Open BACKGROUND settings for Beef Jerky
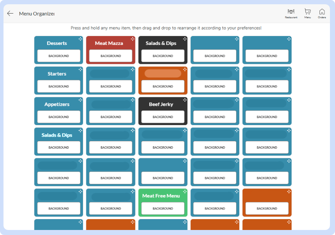This screenshot has height=235, width=335. (163, 117)
